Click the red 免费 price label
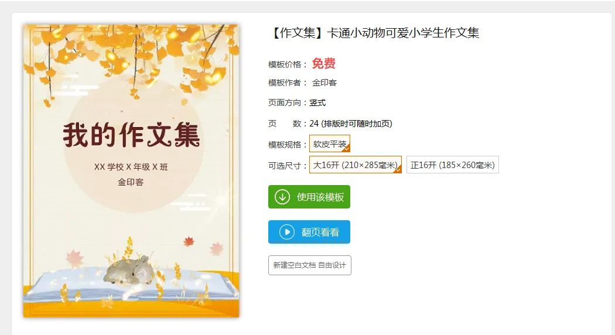 pyautogui.click(x=323, y=64)
